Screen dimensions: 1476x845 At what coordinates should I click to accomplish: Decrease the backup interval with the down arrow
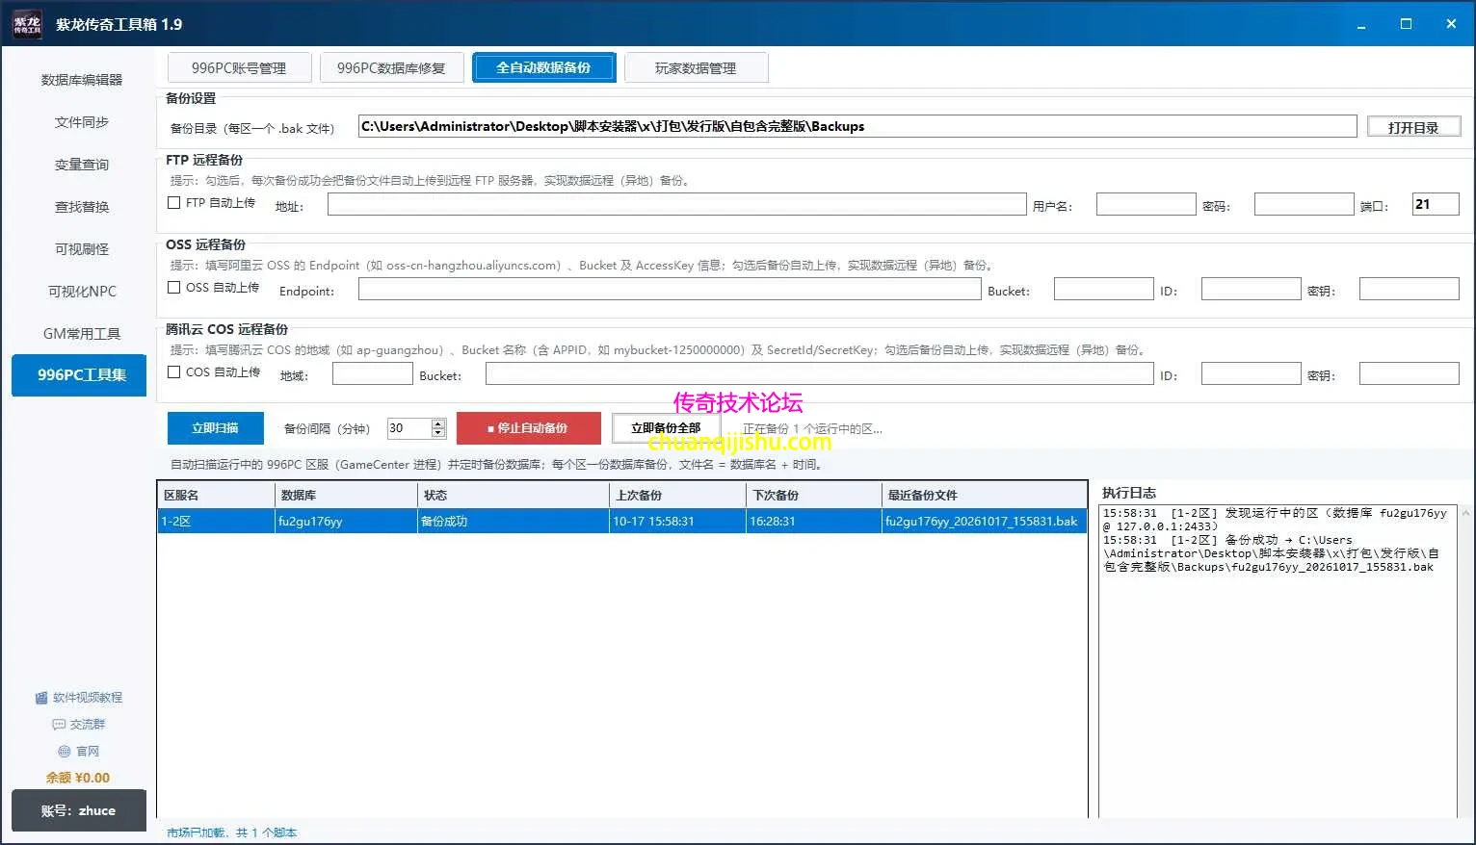[x=438, y=433]
